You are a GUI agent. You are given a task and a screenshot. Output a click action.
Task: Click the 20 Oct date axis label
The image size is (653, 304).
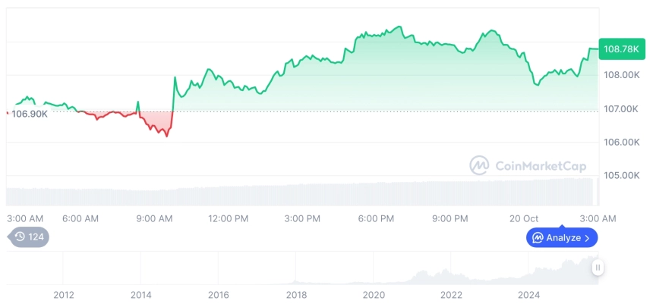tap(524, 218)
